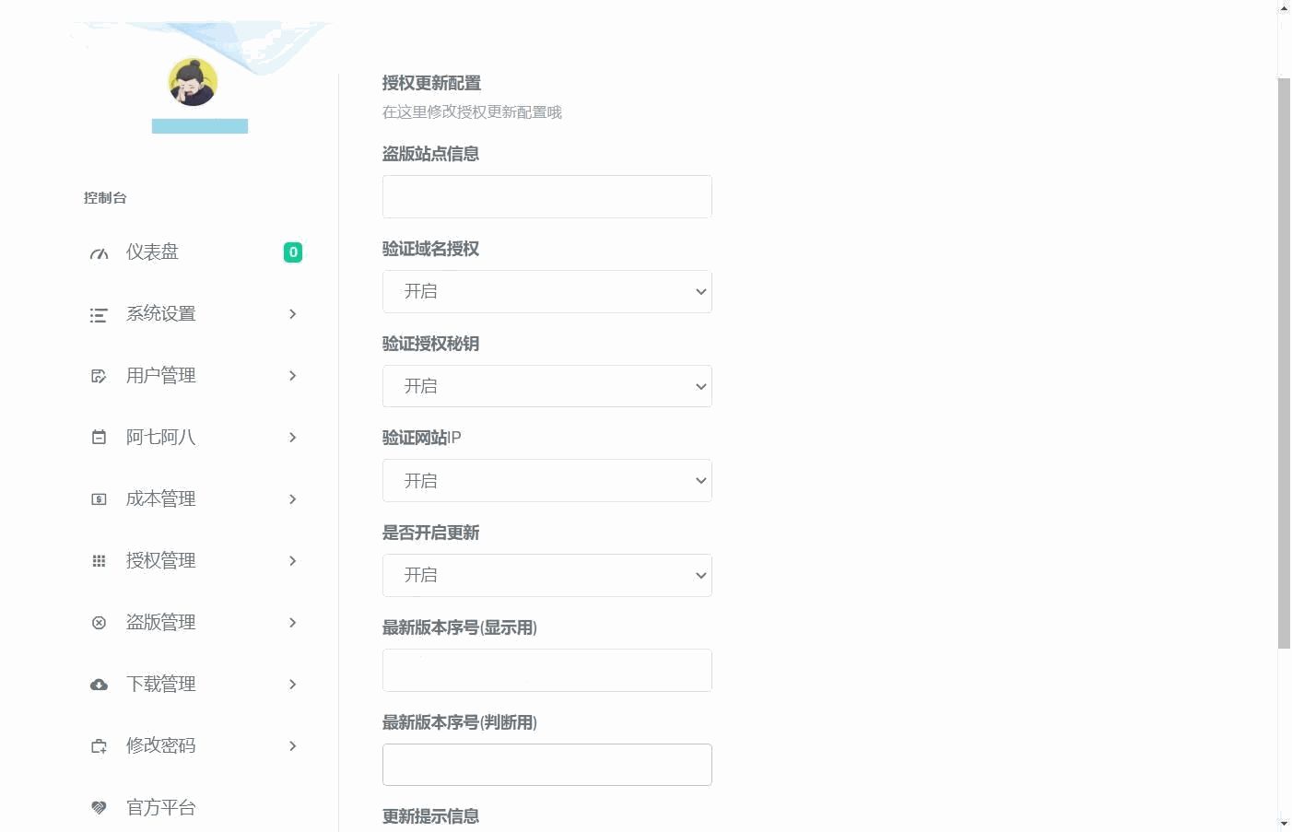
Task: Focus the 盗版站点信息 text field
Action: (546, 197)
